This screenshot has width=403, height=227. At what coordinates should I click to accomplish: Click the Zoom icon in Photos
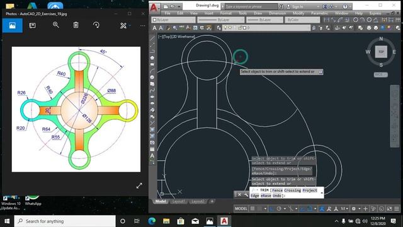click(56, 25)
